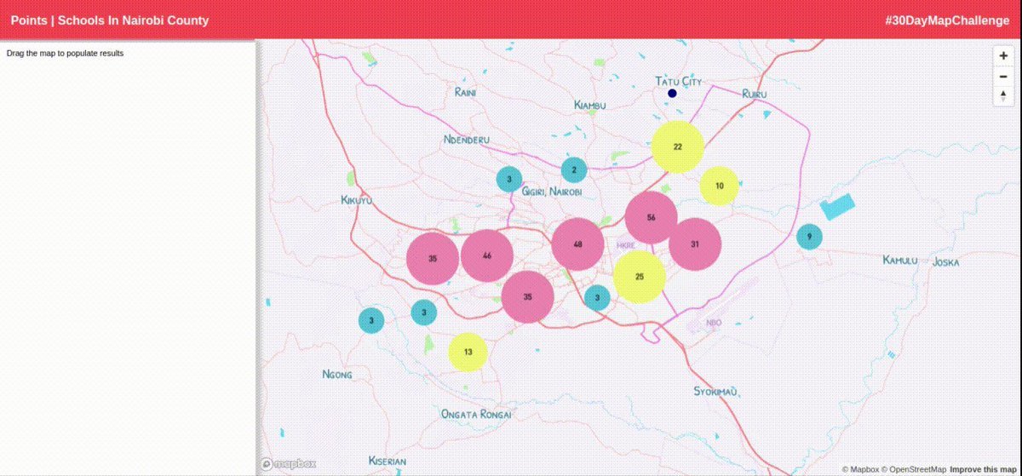Expand the yellow cluster labeled 10

click(x=720, y=186)
